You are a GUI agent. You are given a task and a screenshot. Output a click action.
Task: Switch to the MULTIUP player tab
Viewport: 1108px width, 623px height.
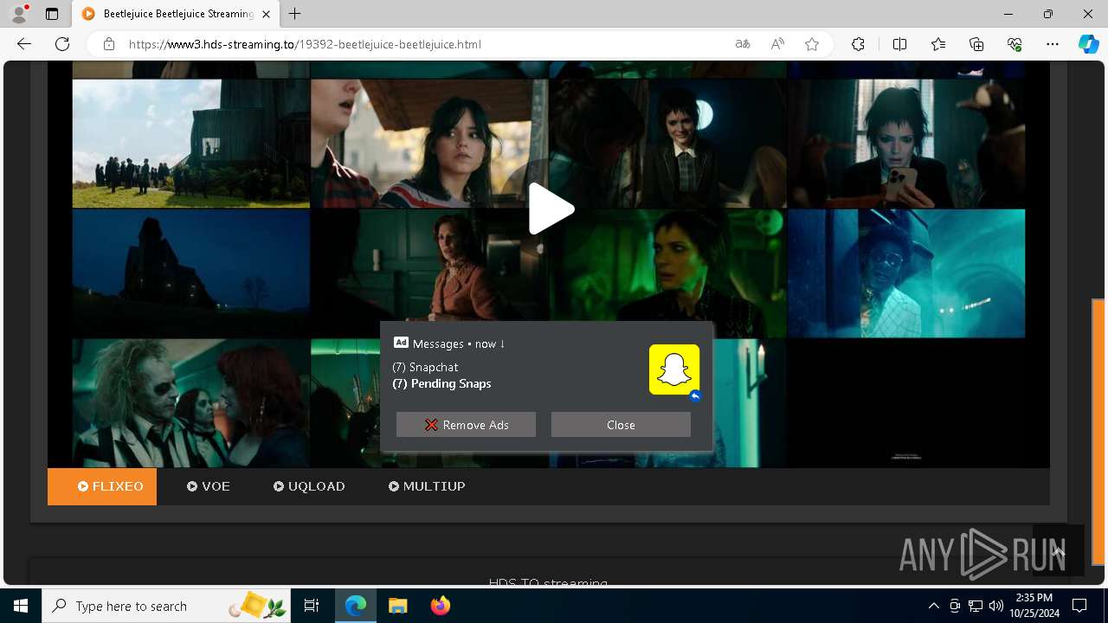(427, 486)
